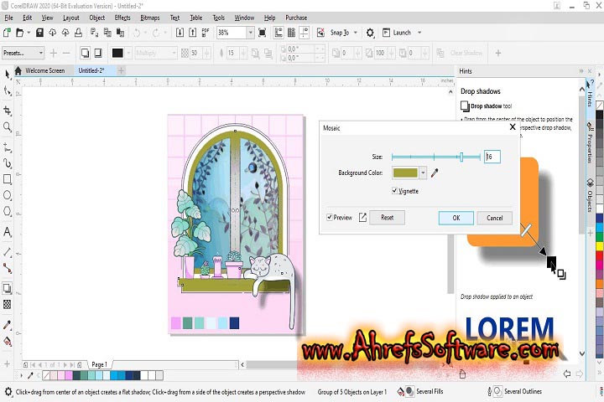Click the New document icon
604x402 pixels.
pyautogui.click(x=7, y=33)
